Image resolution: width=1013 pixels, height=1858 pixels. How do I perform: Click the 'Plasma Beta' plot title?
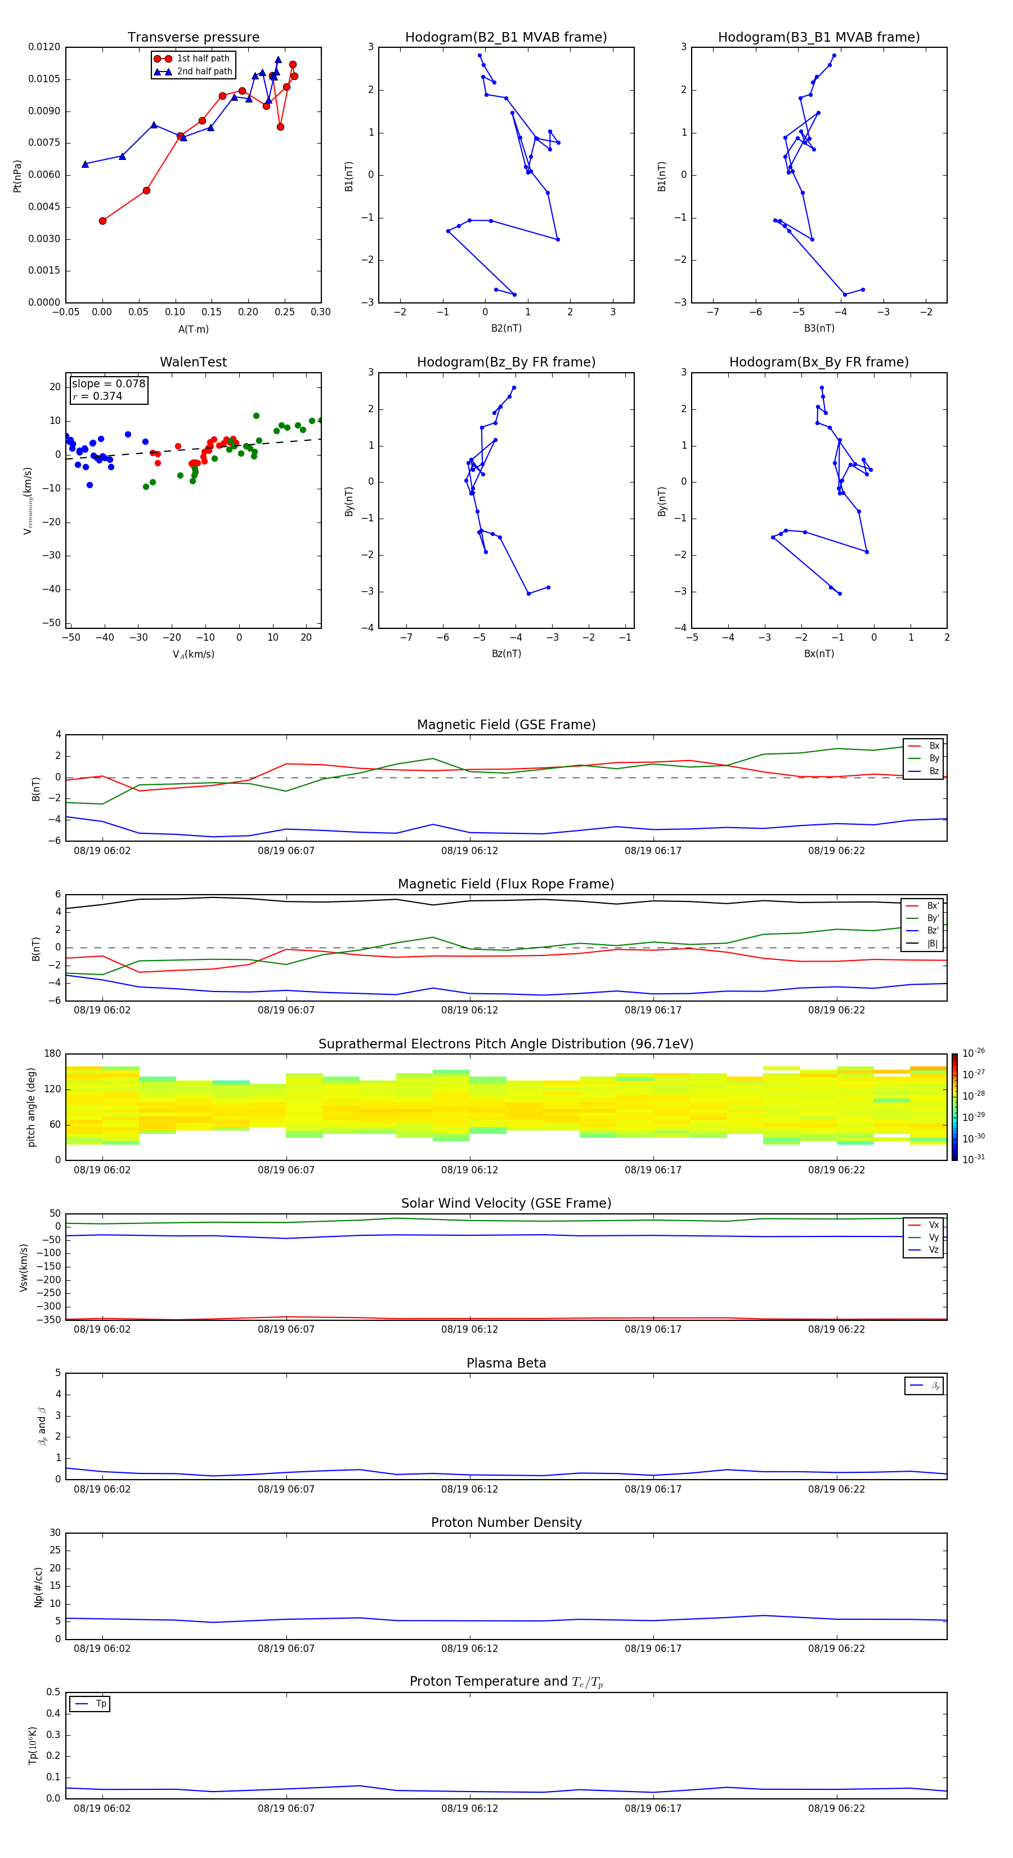[x=506, y=1363]
